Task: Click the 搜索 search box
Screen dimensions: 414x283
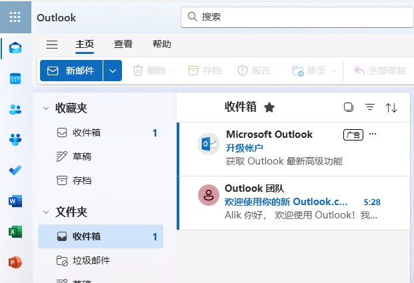Action: click(297, 17)
